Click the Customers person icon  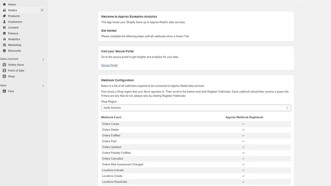point(4,22)
